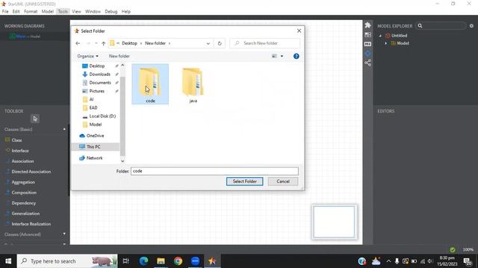Click the diagram minimap thumbnail
The image size is (478, 268).
334,222
